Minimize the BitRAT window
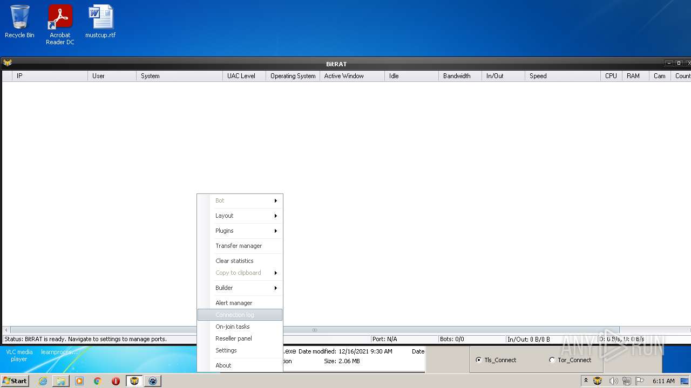The image size is (691, 388). [x=669, y=63]
